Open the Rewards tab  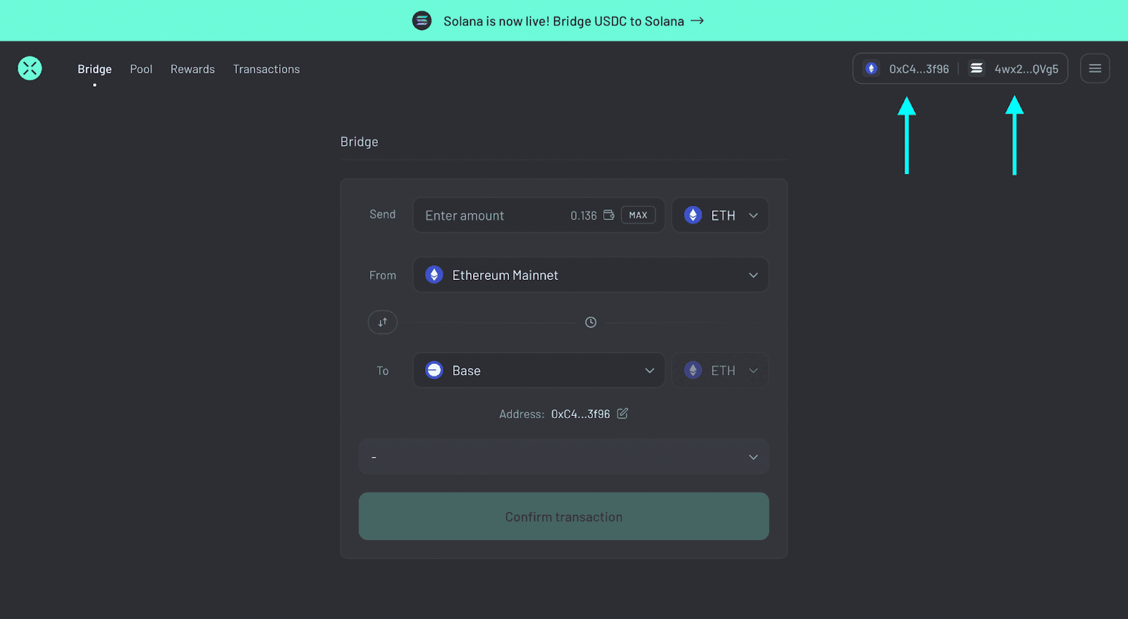[x=192, y=69]
